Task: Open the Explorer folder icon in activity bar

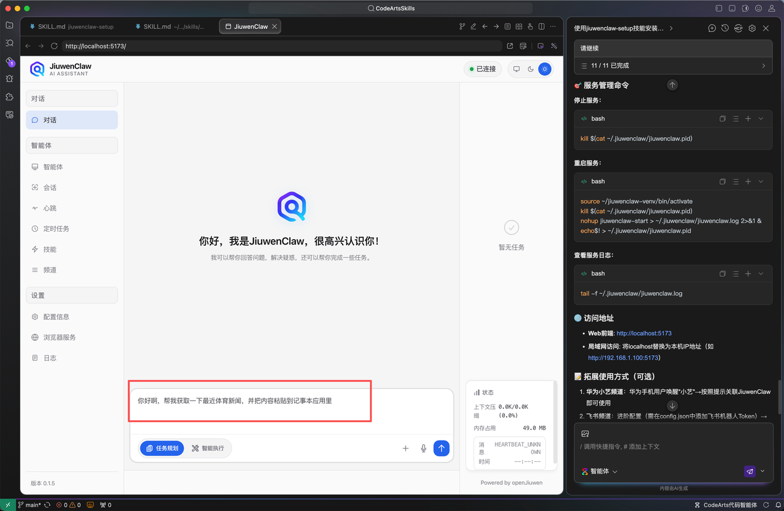Action: pyautogui.click(x=9, y=25)
